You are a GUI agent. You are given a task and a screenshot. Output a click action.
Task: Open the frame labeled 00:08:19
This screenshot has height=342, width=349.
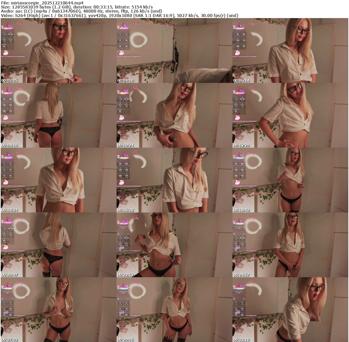pos(58,115)
